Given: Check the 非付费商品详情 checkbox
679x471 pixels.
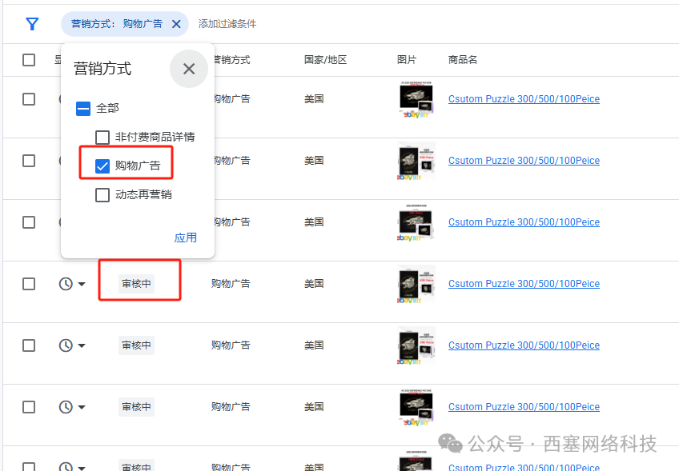Looking at the screenshot, I should tap(102, 137).
